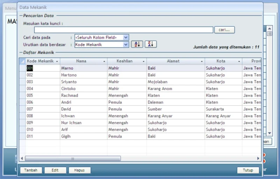Open Keahlian column filter arrow
This screenshot has width=280, height=179.
point(143,62)
